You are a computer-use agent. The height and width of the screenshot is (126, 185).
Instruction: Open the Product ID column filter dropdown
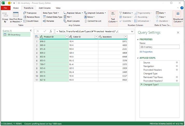[67, 37]
